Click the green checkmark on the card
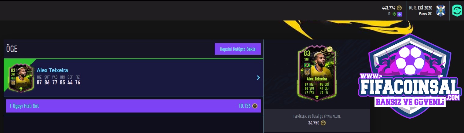The image size is (464, 133). tap(330, 49)
